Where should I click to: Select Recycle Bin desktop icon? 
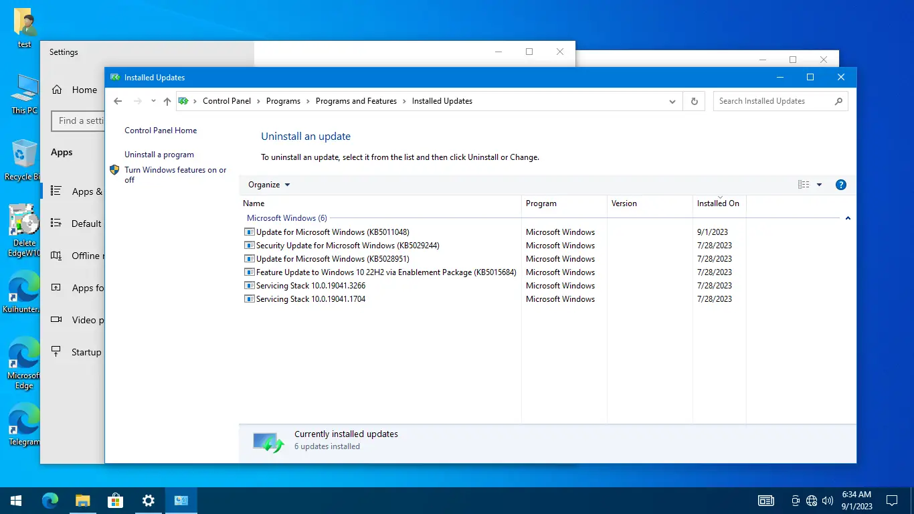(24, 159)
